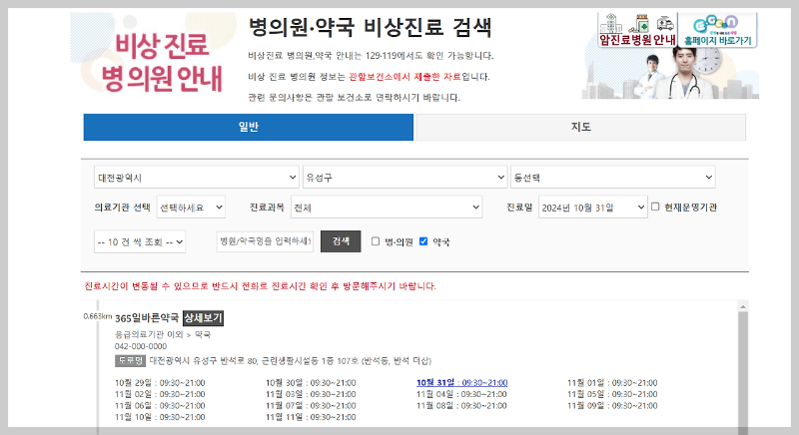Click the 10월 30일 hours entry
The height and width of the screenshot is (435, 799).
click(x=311, y=382)
